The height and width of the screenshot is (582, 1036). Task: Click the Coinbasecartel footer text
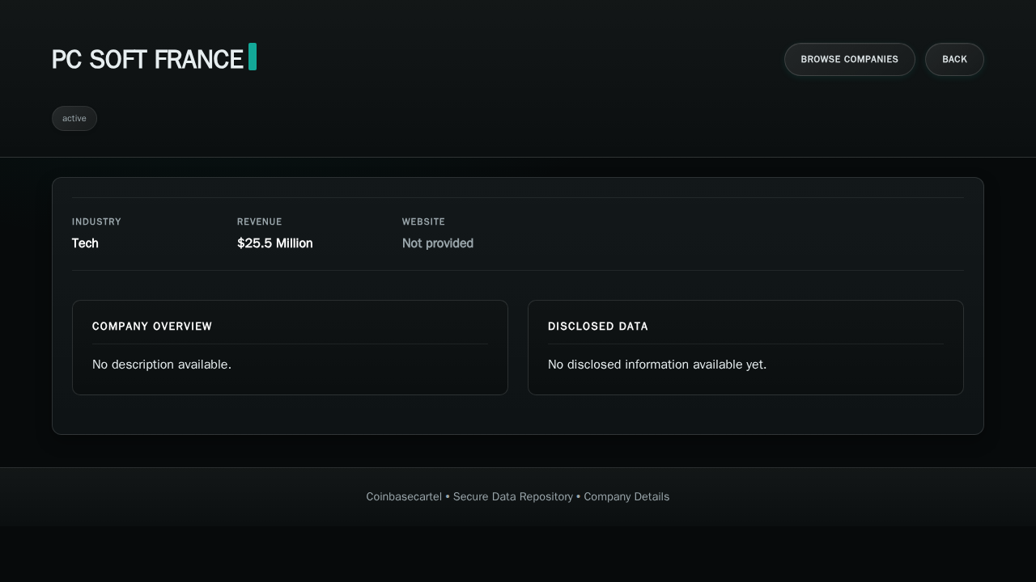[x=403, y=496]
